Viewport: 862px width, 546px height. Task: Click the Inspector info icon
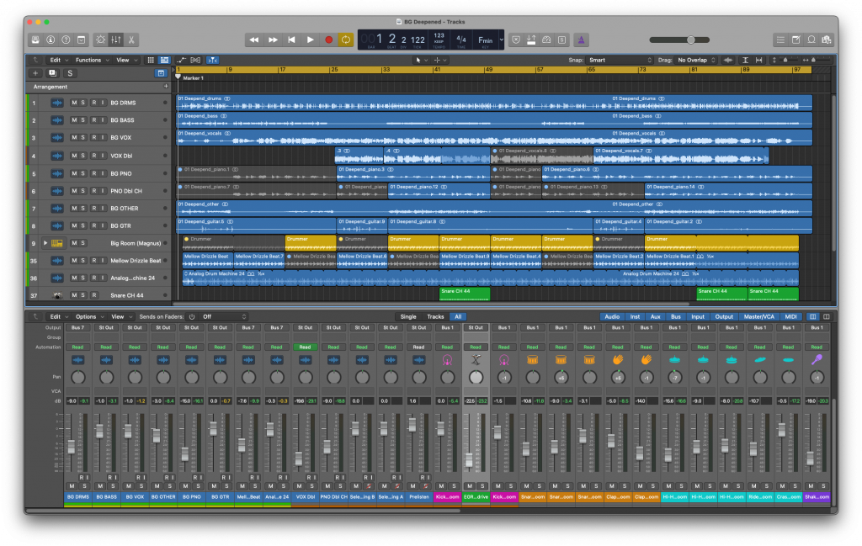[51, 40]
